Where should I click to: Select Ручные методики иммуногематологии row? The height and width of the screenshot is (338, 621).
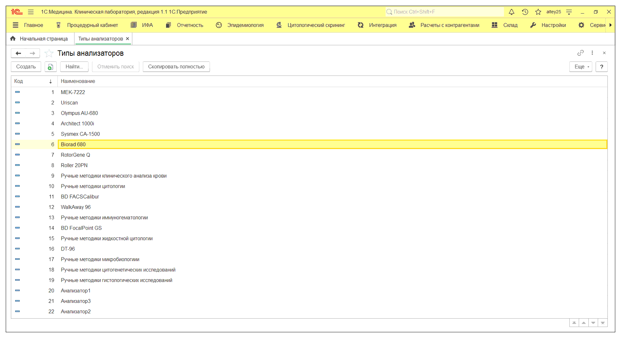pyautogui.click(x=309, y=218)
